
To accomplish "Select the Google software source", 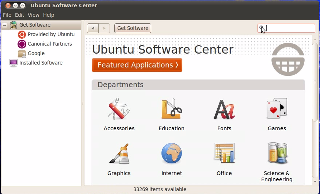I will (x=36, y=53).
